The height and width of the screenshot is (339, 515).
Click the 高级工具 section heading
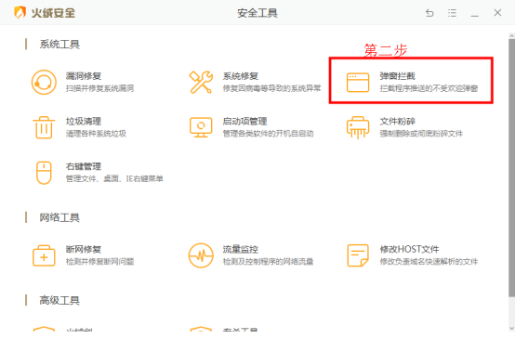[59, 300]
